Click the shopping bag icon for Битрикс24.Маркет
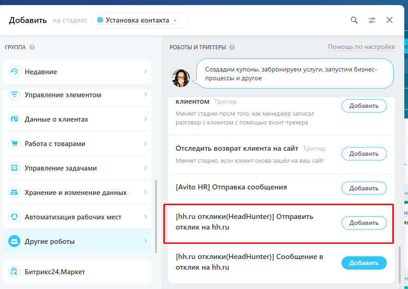The image size is (408, 289). 14,271
